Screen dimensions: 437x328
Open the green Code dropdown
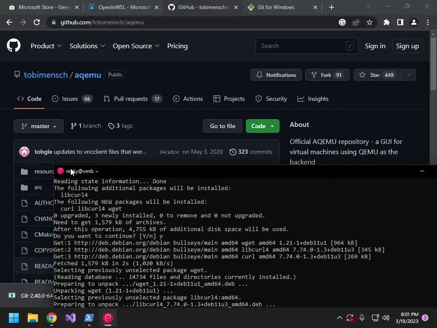(262, 126)
